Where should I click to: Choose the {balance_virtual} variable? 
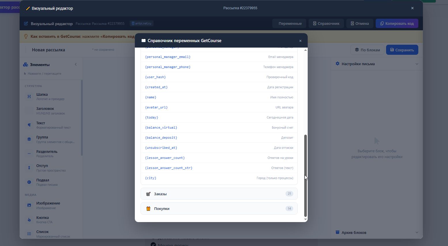pyautogui.click(x=219, y=127)
